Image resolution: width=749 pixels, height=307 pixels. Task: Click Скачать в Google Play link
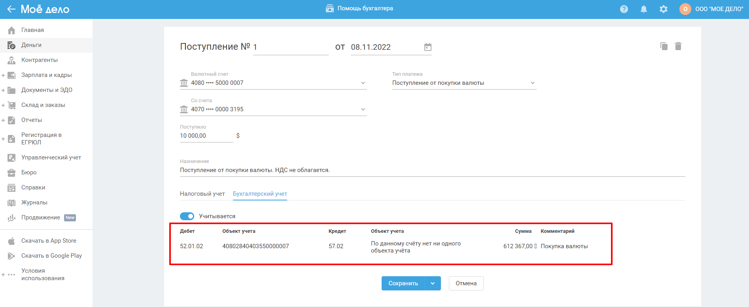tap(51, 256)
